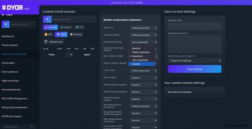
Task: Expand the Footer menu chevron
Action: (x=32, y=127)
